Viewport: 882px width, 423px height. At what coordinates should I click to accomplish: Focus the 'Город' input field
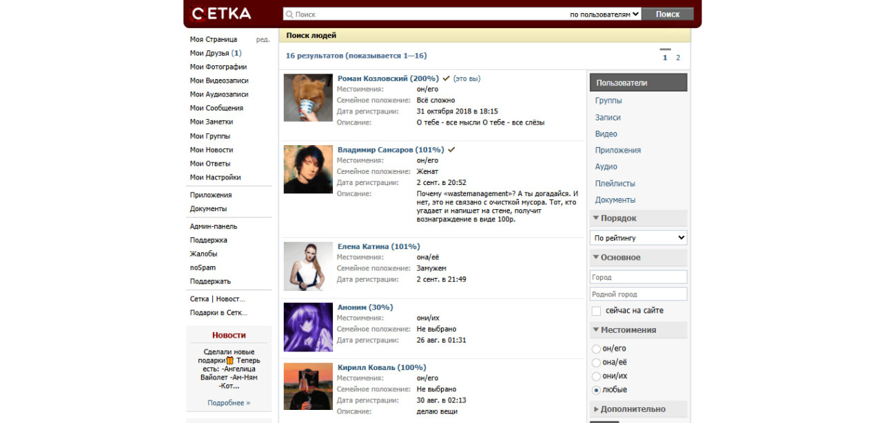click(x=639, y=277)
